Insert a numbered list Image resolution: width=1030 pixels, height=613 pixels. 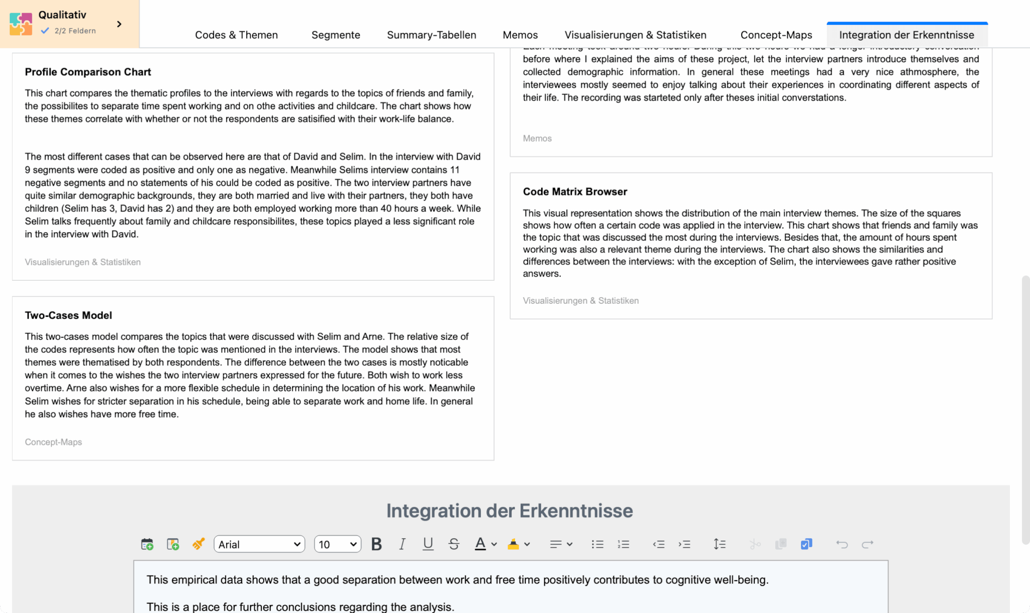coord(623,544)
